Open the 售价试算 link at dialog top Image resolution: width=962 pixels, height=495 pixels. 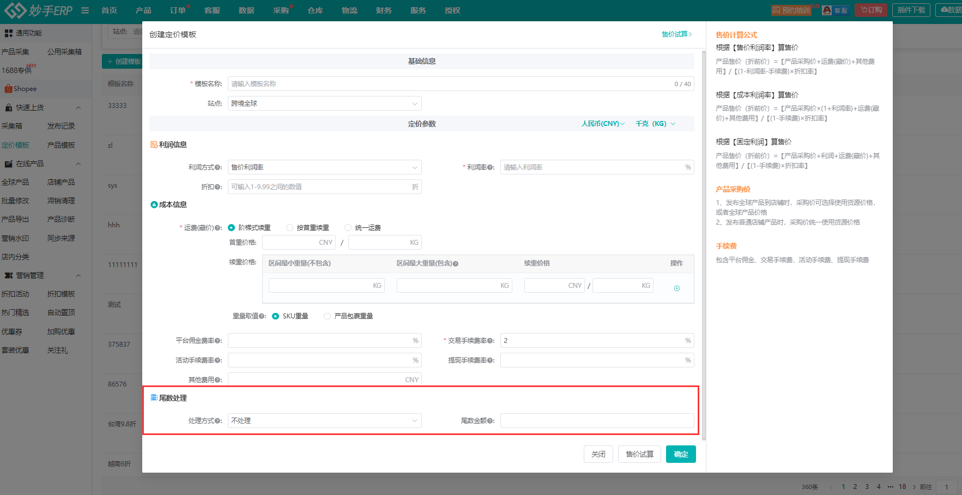click(676, 34)
